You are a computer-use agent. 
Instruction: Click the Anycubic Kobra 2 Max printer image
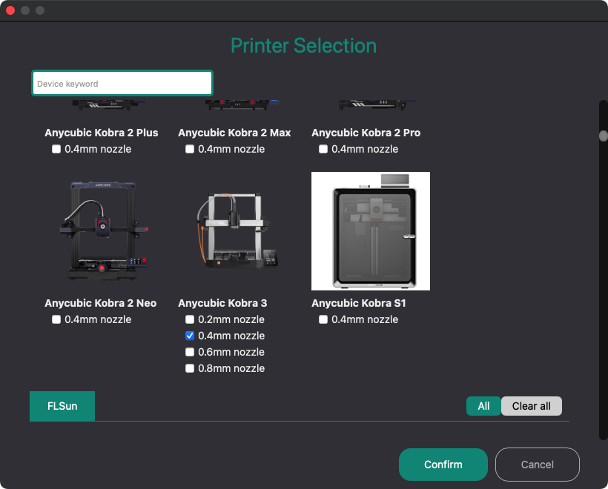(x=235, y=104)
